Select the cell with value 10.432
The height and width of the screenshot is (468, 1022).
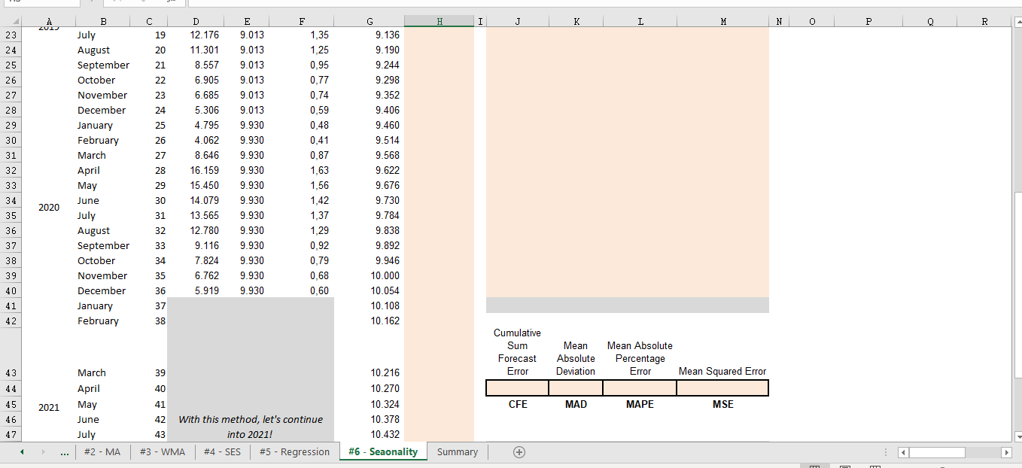(370, 435)
